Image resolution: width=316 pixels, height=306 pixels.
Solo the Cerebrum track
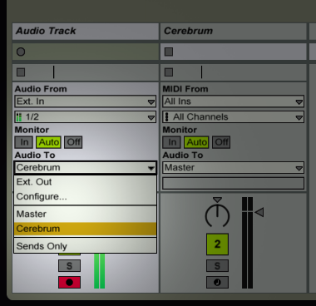217,266
